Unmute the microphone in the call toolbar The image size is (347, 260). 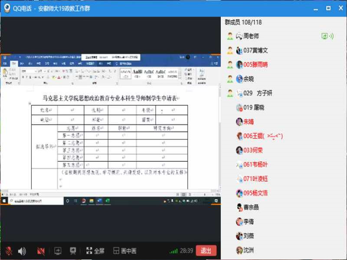point(8,251)
